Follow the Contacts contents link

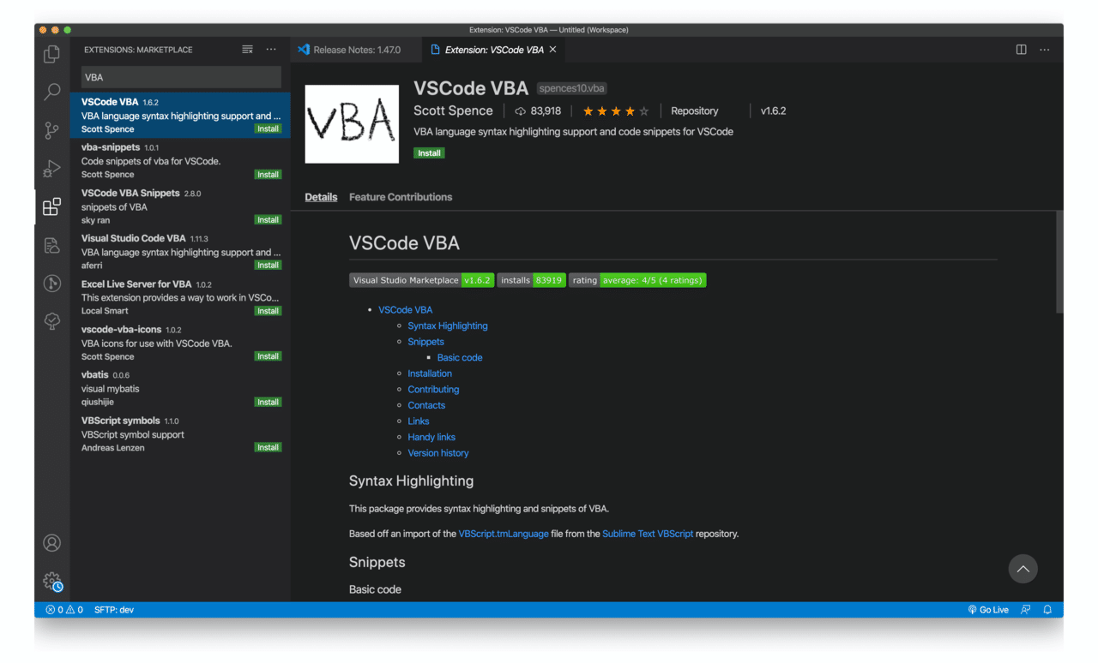tap(426, 405)
